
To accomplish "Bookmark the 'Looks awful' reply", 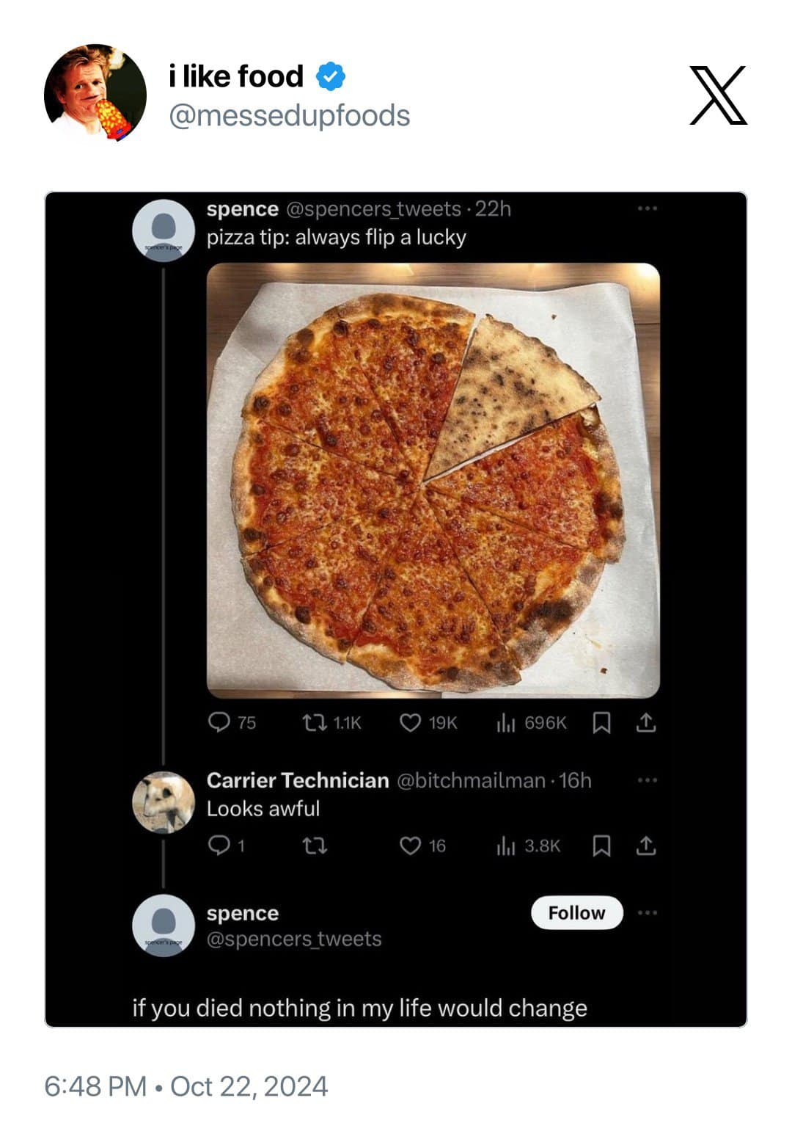I will [601, 846].
